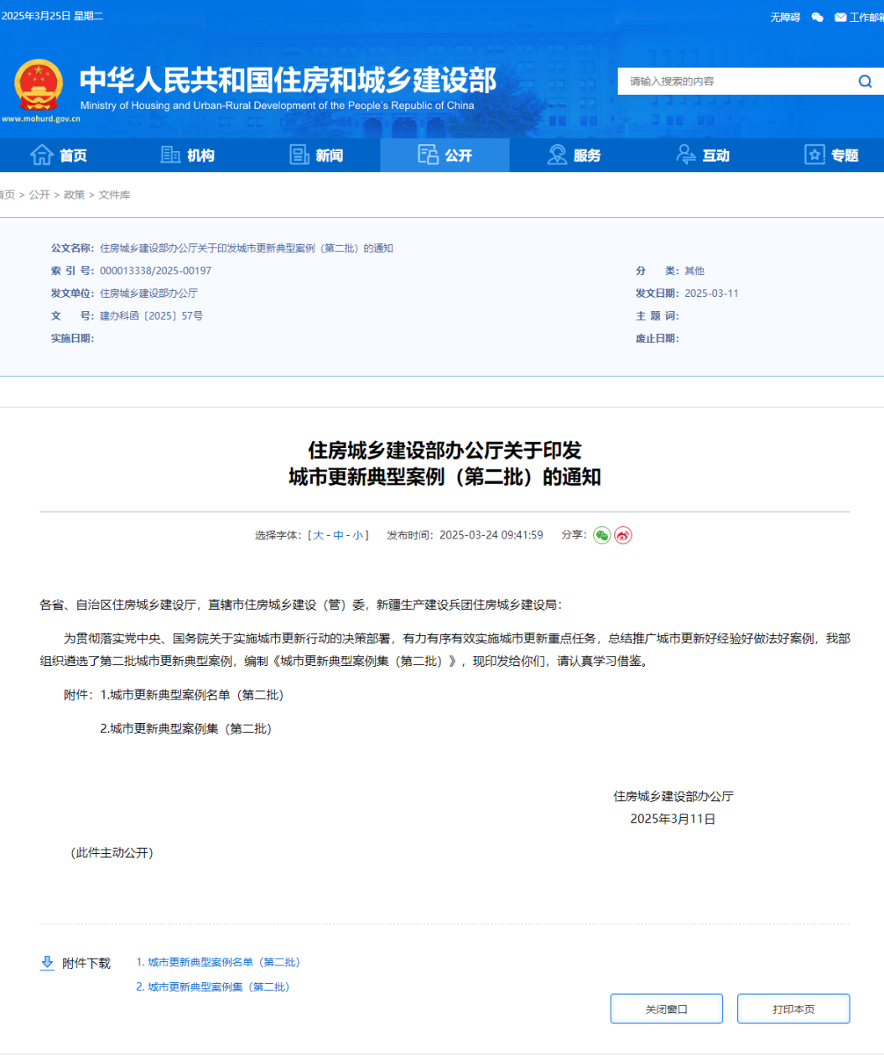Share article via Weibo icon
Viewport: 884px width, 1056px height.
click(x=623, y=535)
